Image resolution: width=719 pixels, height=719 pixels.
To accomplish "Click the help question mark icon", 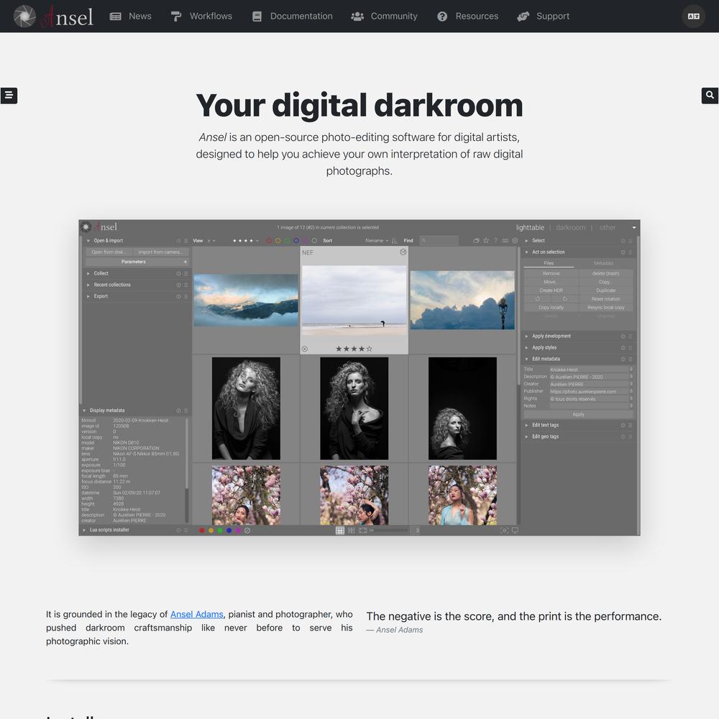I will [x=495, y=240].
